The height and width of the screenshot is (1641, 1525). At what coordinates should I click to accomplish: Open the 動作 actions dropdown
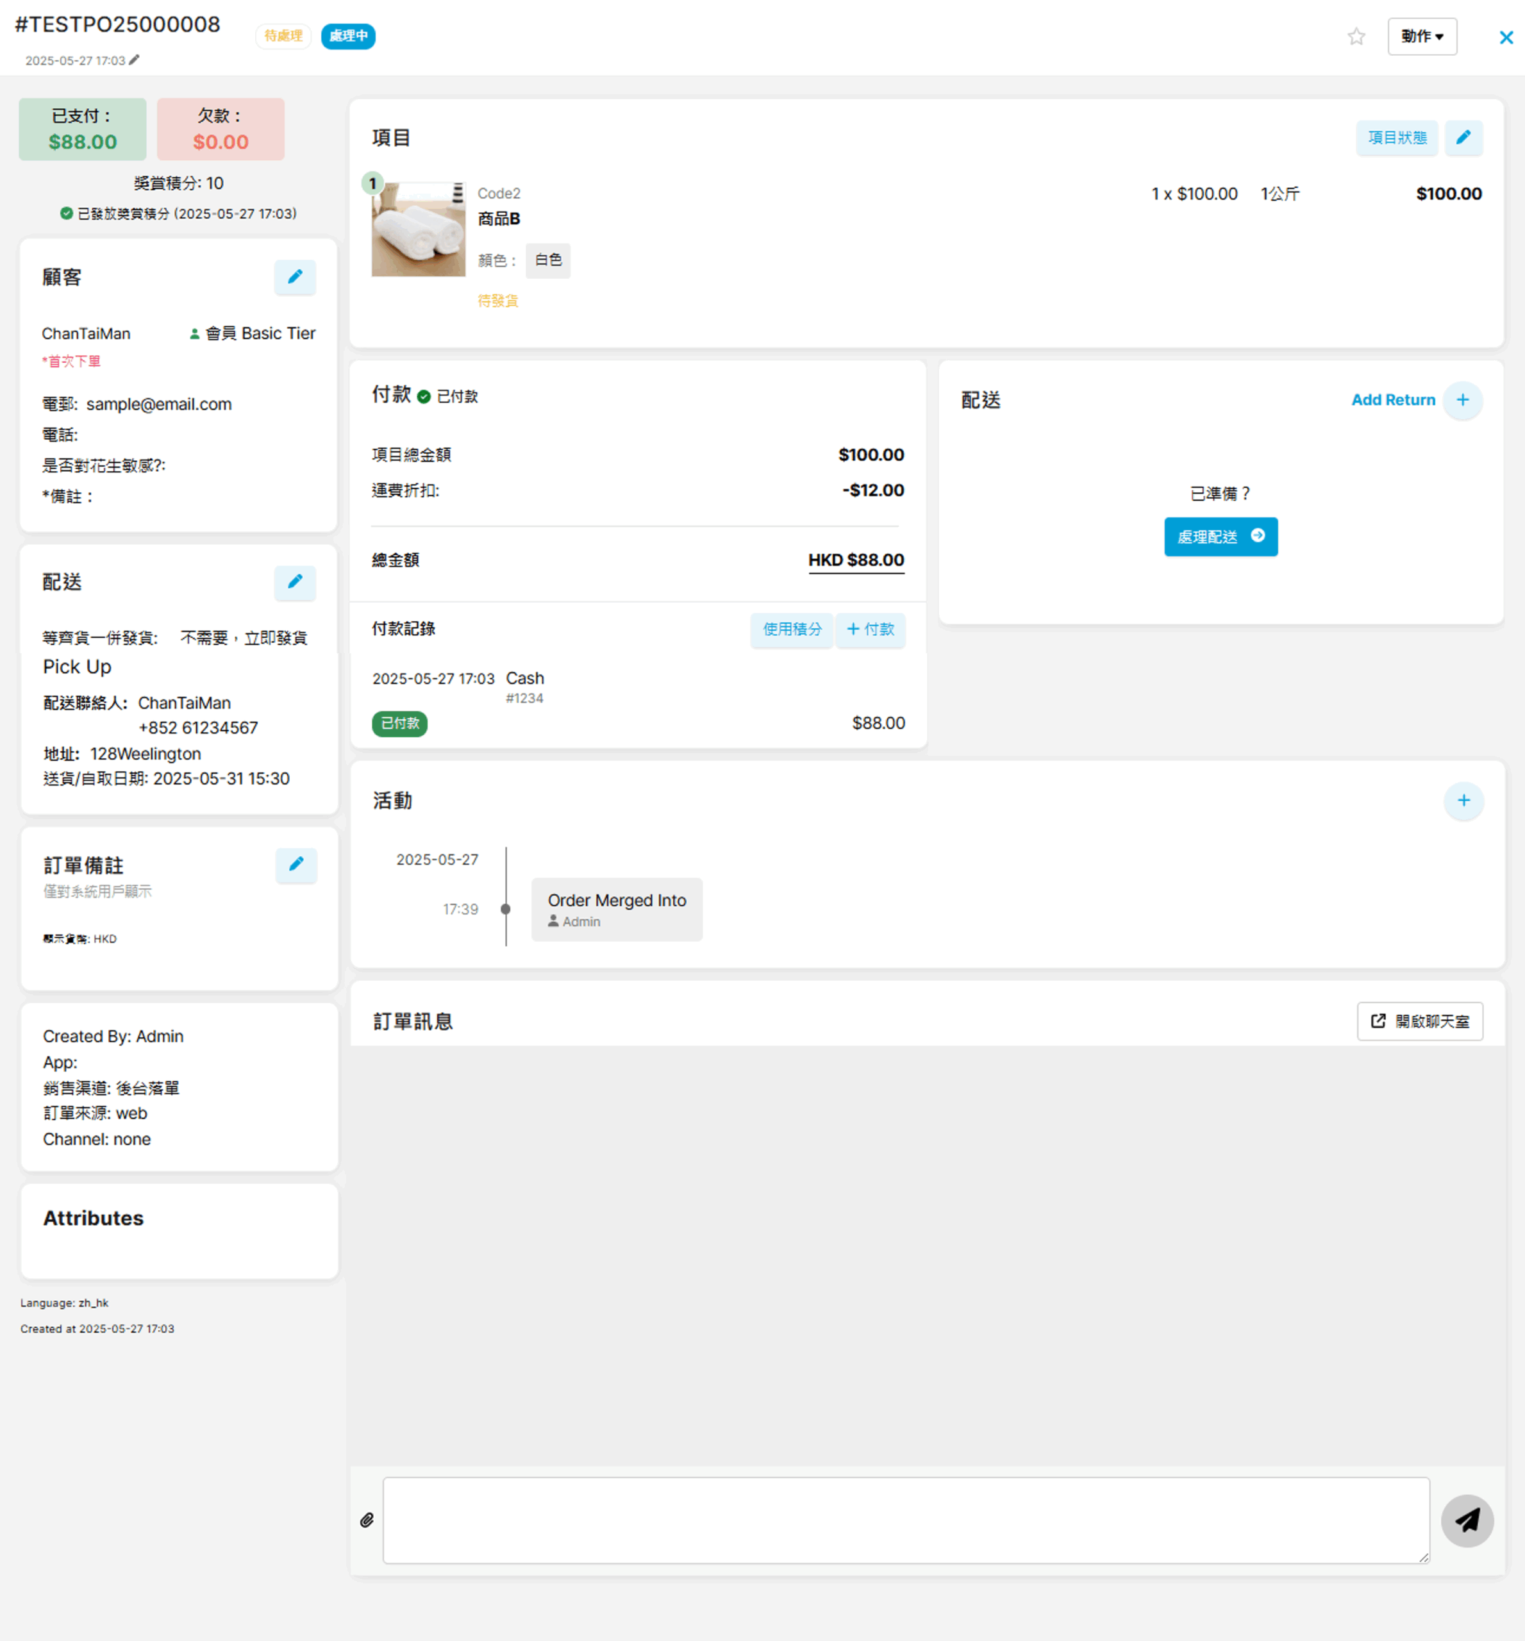(1421, 37)
